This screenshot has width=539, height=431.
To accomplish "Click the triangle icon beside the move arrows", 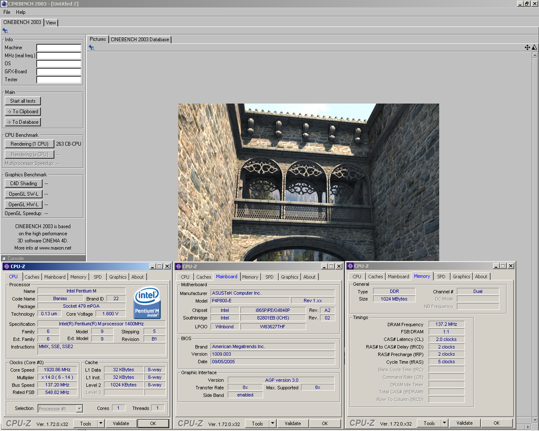I will [x=534, y=48].
